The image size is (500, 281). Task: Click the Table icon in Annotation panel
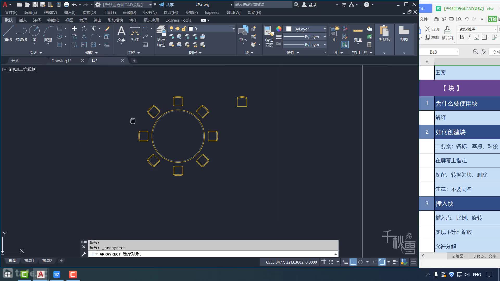145,45
